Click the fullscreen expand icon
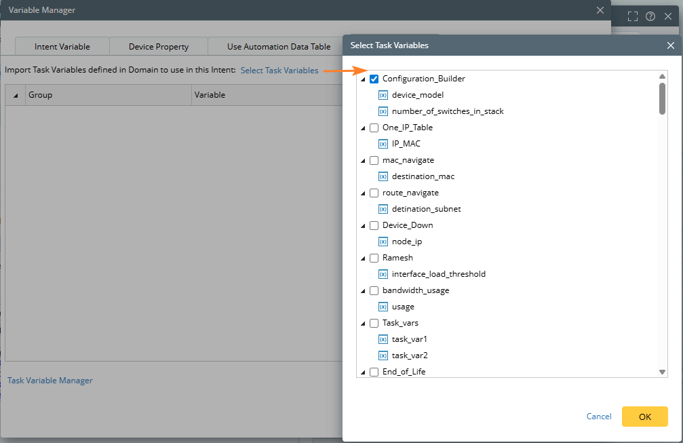The height and width of the screenshot is (443, 683). (x=633, y=16)
